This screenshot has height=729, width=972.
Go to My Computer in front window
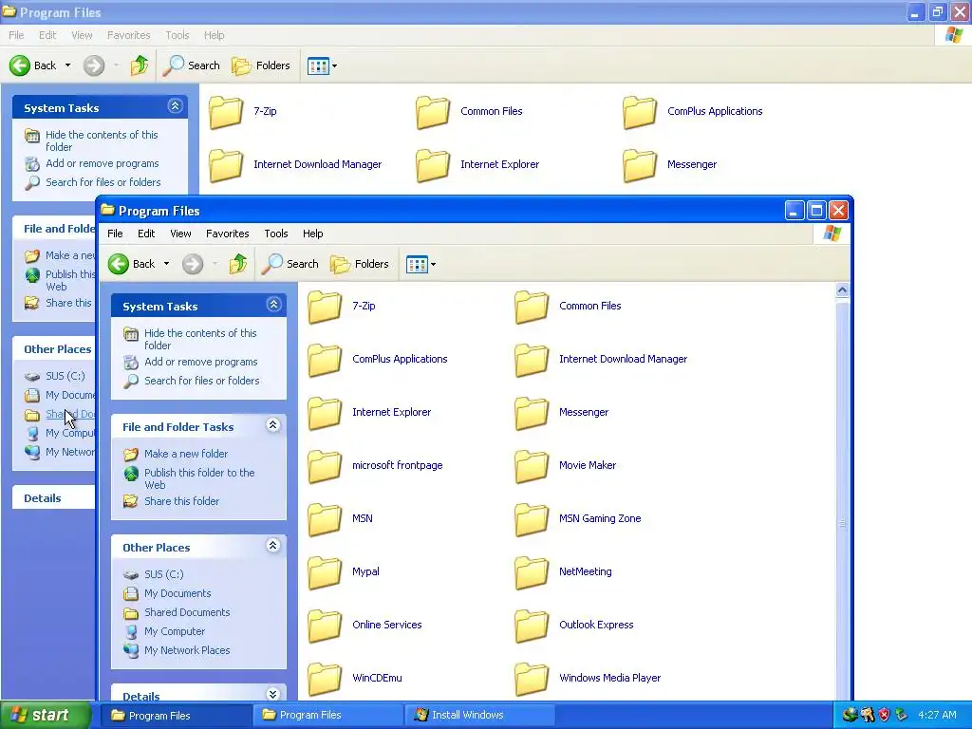pyautogui.click(x=175, y=631)
